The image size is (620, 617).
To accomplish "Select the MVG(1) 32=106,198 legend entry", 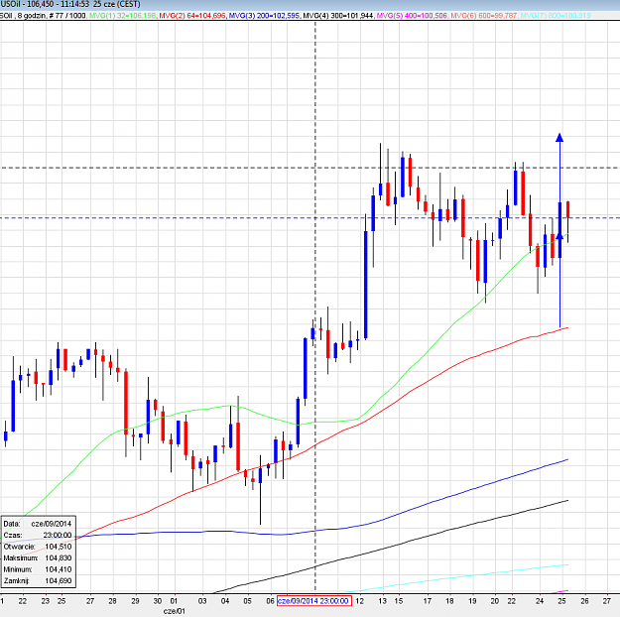I will click(123, 16).
